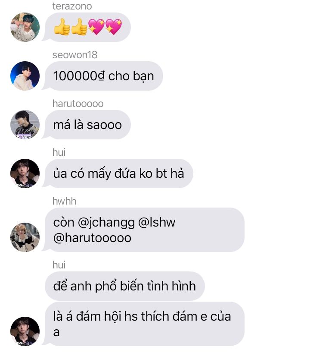The image size is (310, 353).
Task: Tap the 'ủa có mấy đứa ko bt hả' message
Action: click(x=119, y=173)
